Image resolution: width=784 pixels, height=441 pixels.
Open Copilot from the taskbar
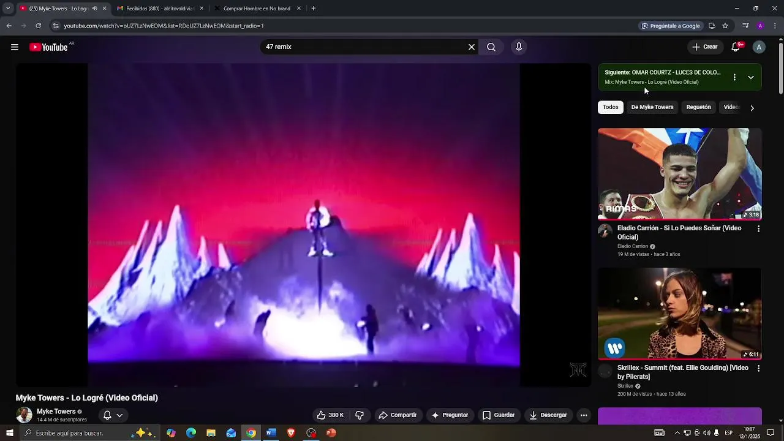(171, 433)
